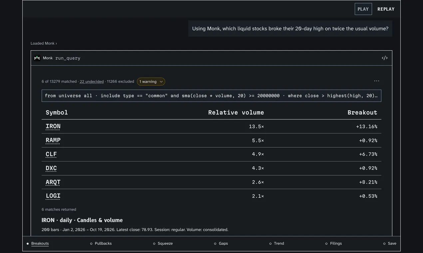
Task: Open the DXC symbol link
Action: (51, 168)
